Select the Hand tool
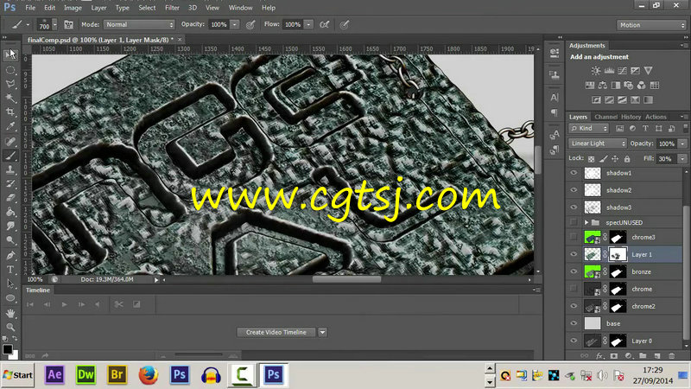 pos(10,313)
